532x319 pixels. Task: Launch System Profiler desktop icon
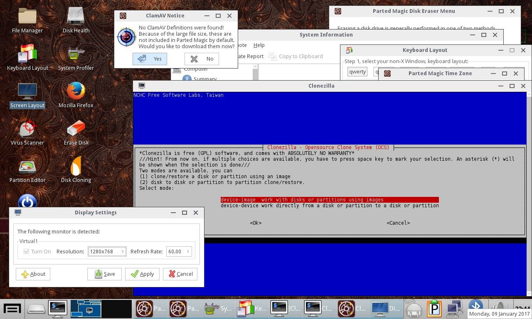click(x=76, y=58)
